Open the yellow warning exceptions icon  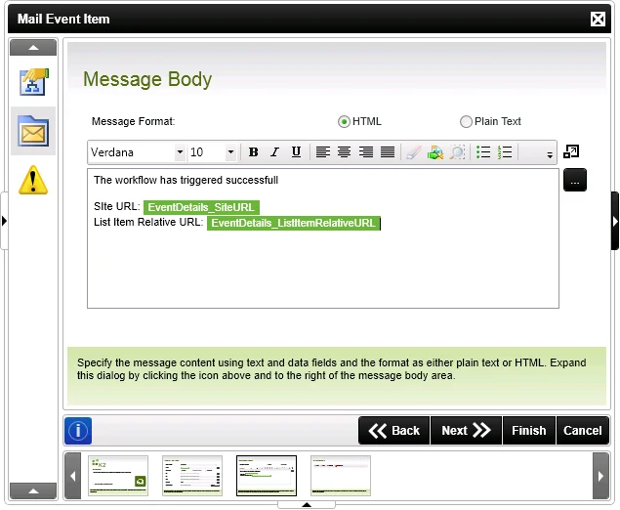[x=33, y=180]
